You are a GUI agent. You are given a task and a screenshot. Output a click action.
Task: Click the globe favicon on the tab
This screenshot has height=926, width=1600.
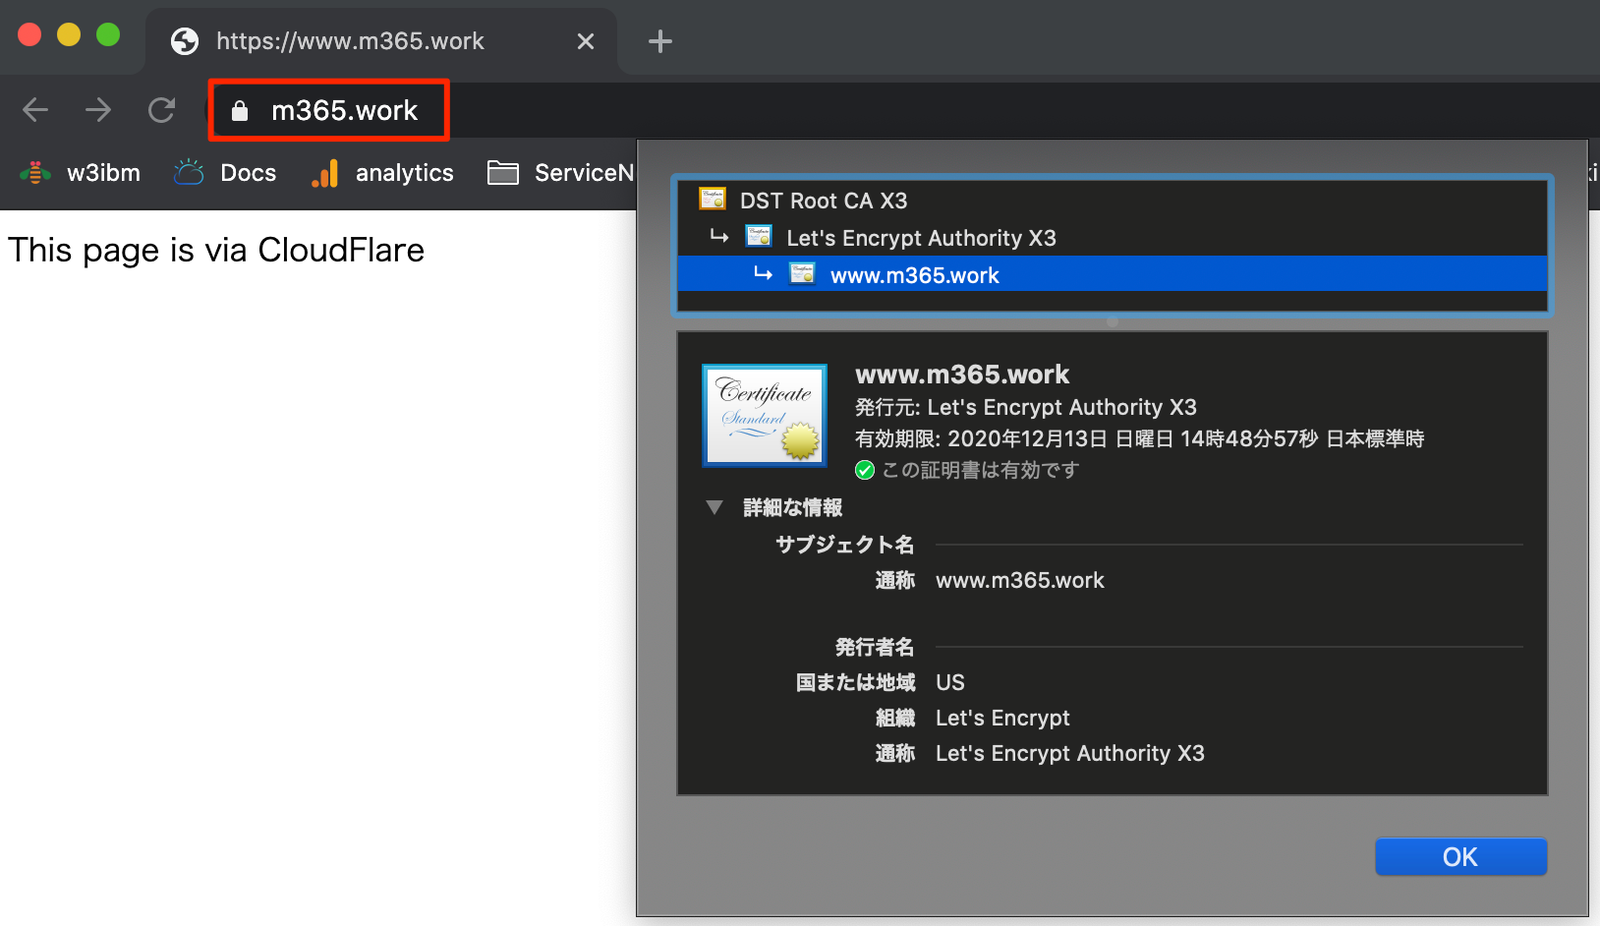(x=185, y=41)
